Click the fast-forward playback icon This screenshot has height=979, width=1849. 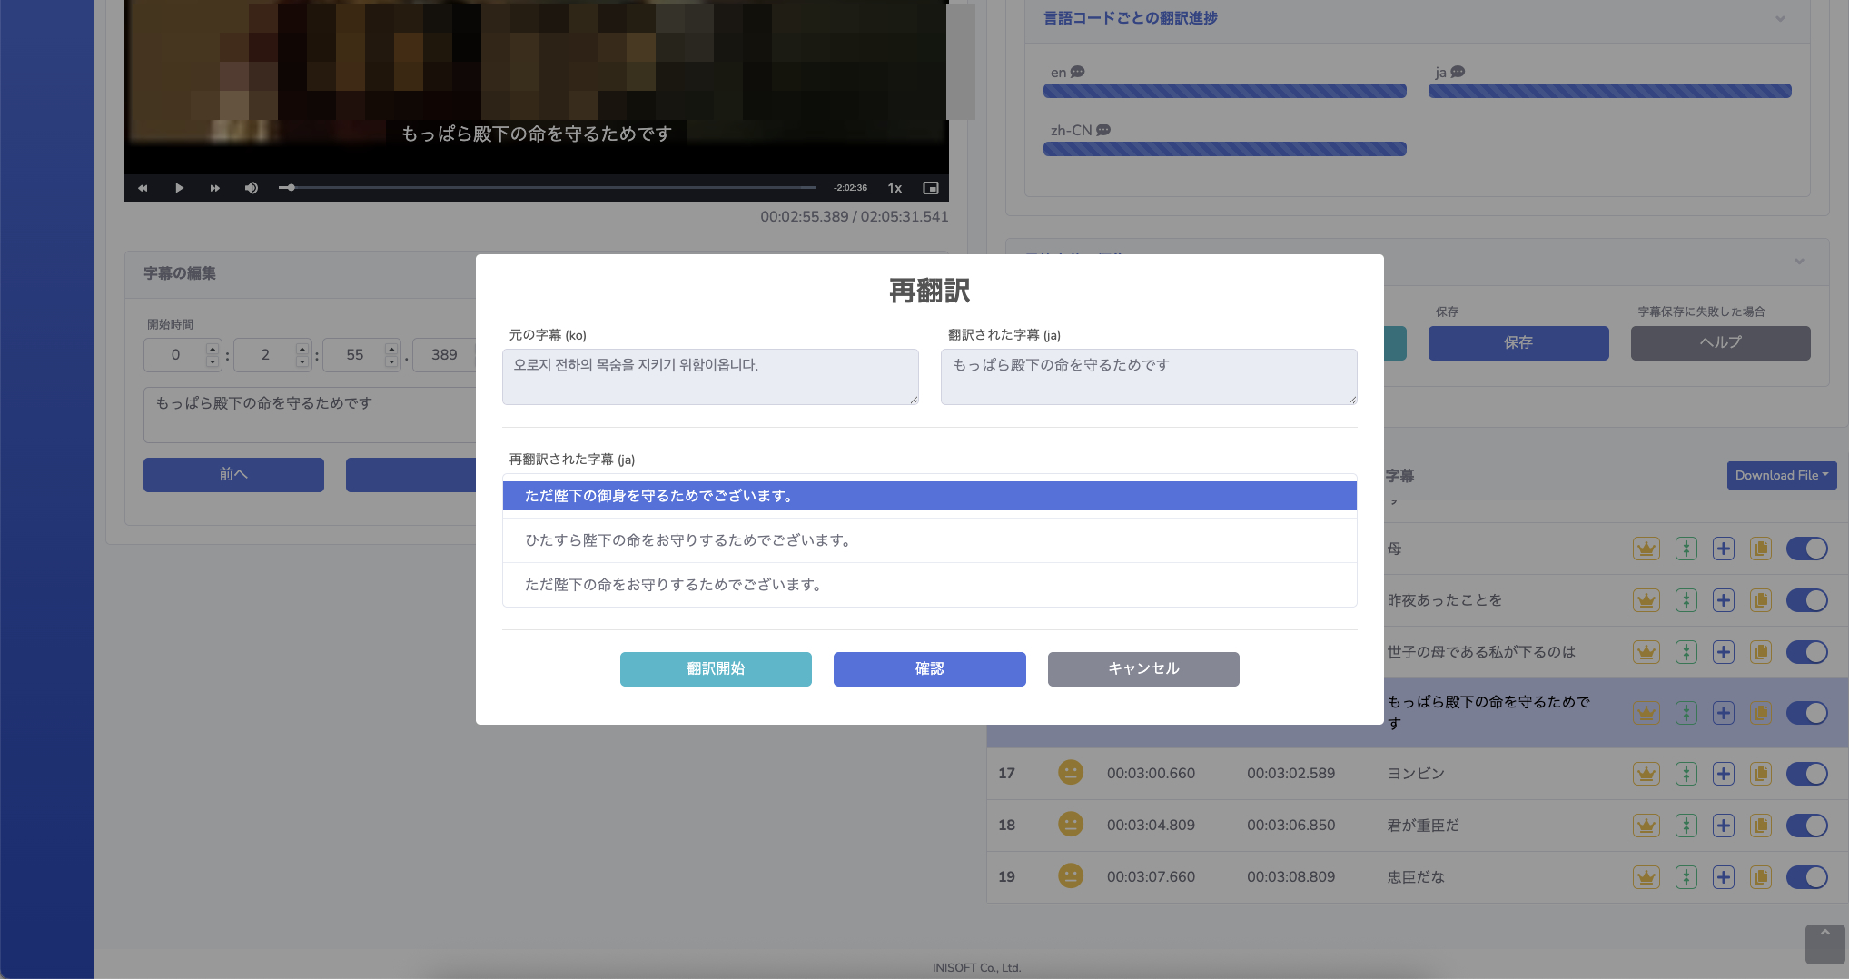coord(215,187)
